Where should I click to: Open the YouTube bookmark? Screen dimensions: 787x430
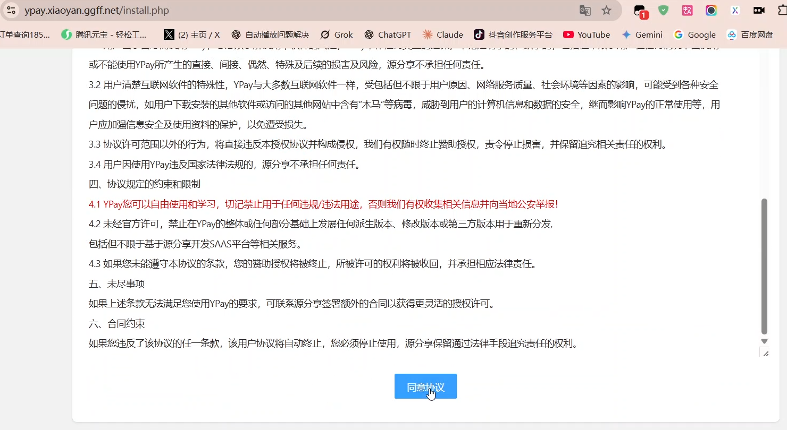[587, 35]
